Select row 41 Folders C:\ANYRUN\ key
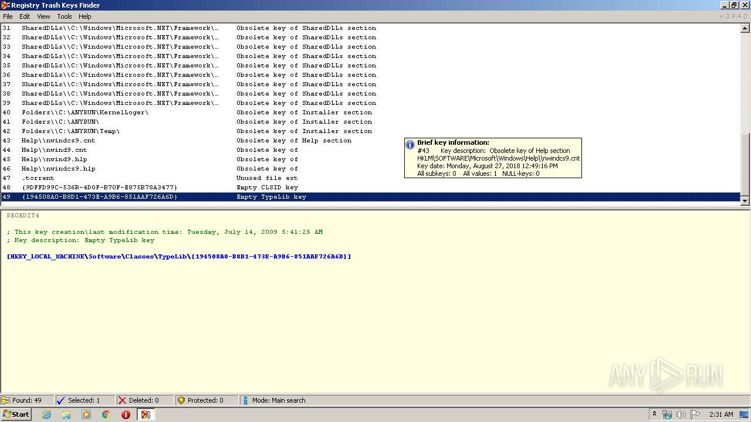The image size is (751, 422). [371, 122]
